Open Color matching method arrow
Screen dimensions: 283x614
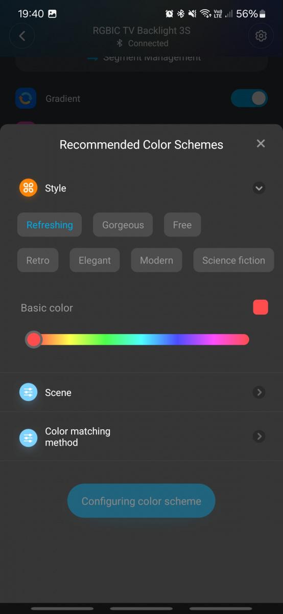point(259,436)
